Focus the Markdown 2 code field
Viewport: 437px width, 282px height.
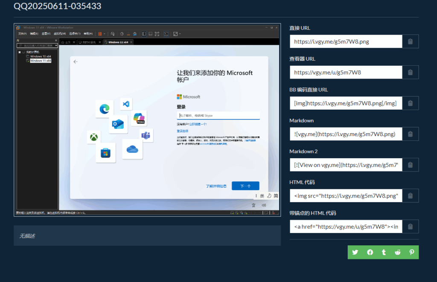346,165
